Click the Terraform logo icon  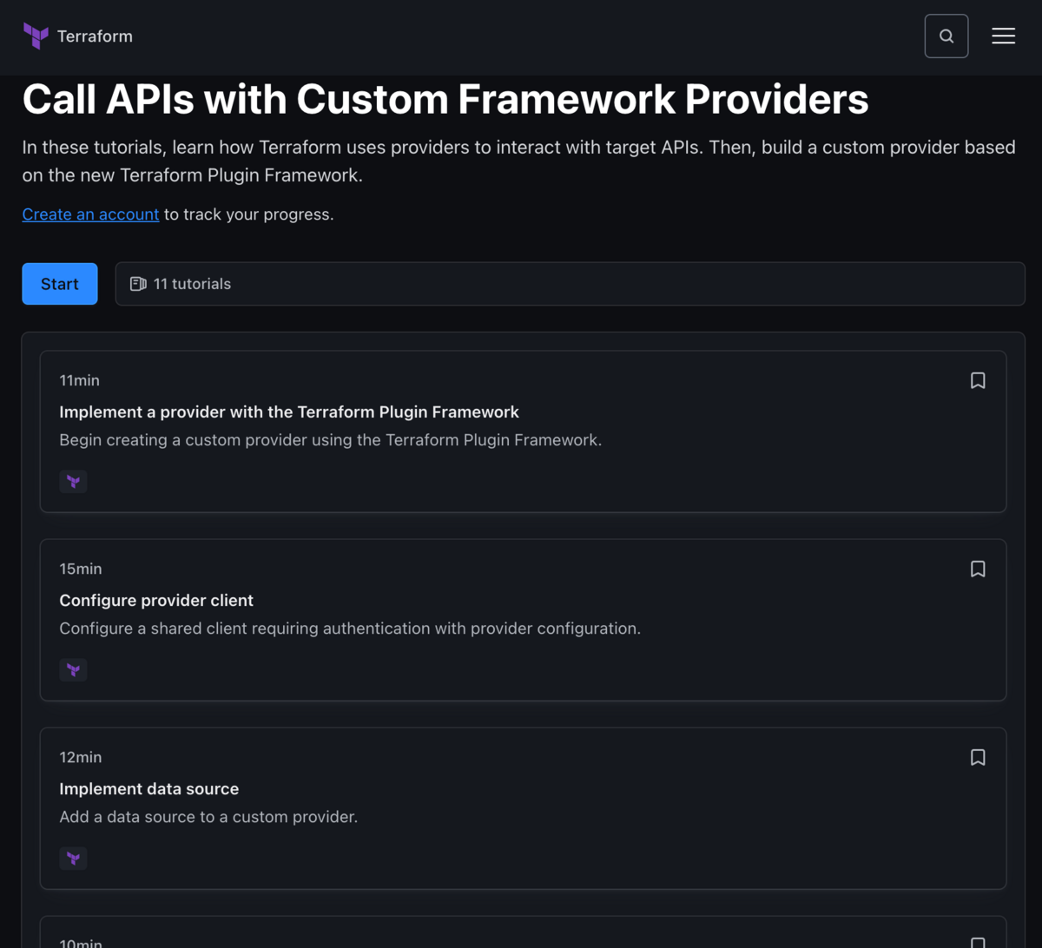pyautogui.click(x=36, y=36)
